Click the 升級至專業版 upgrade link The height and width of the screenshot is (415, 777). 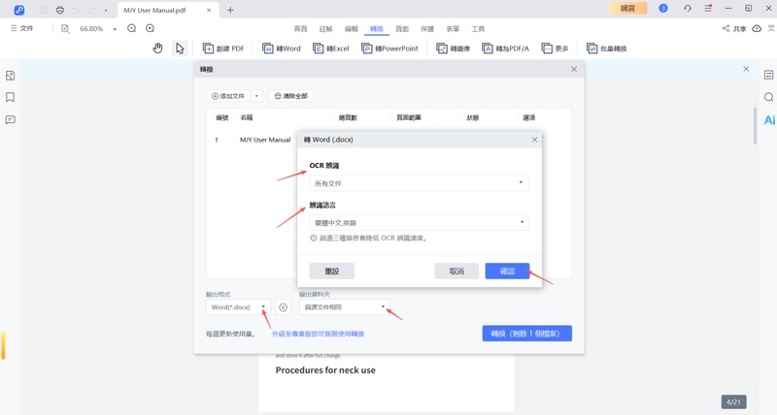[318, 334]
